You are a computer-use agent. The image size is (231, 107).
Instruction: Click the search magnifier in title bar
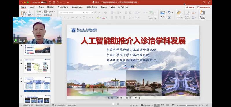(204, 2)
